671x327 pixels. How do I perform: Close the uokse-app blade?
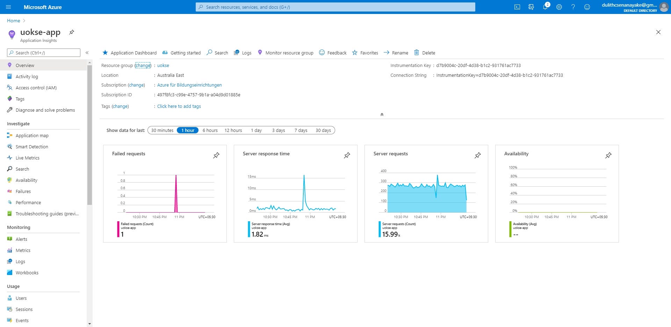[658, 32]
